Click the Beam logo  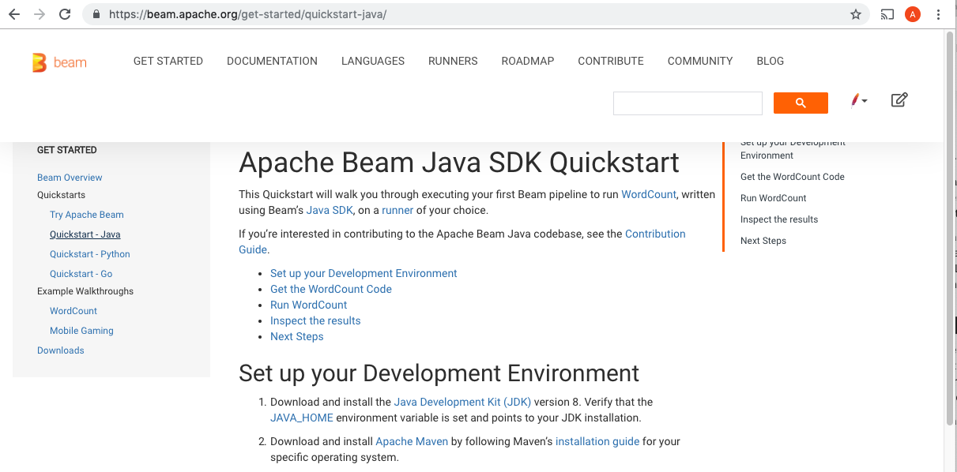(59, 62)
